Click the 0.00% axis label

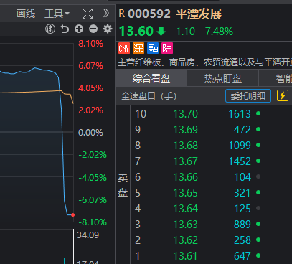coord(90,133)
